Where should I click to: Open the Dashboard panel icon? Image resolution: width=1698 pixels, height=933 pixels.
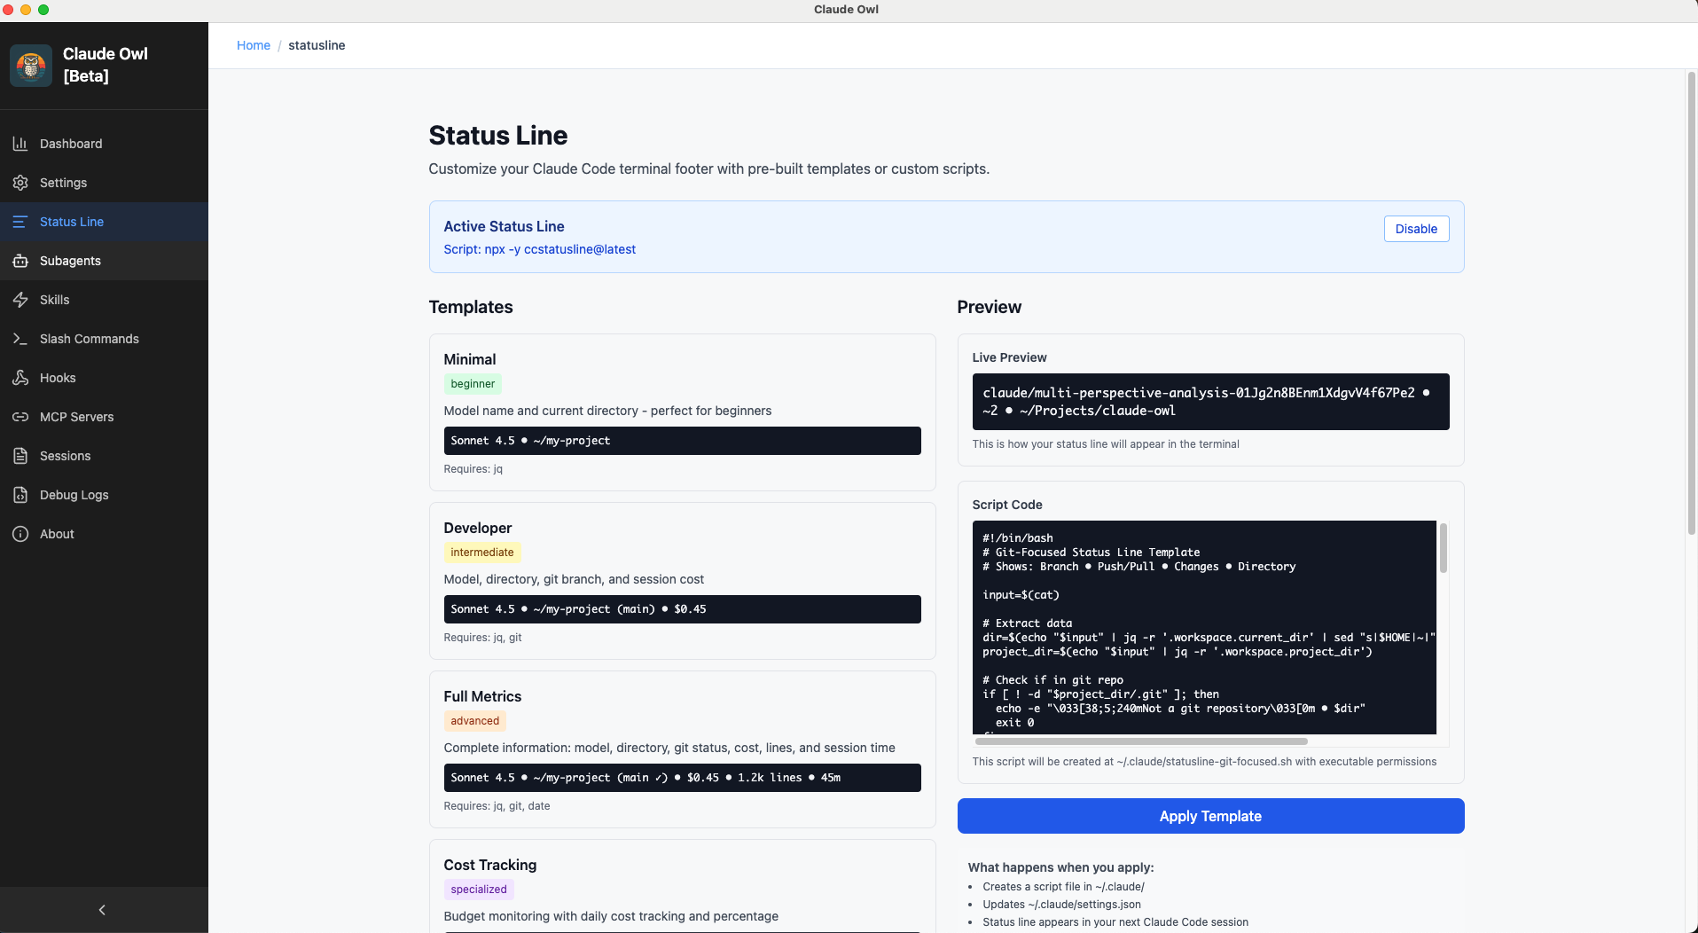click(21, 143)
